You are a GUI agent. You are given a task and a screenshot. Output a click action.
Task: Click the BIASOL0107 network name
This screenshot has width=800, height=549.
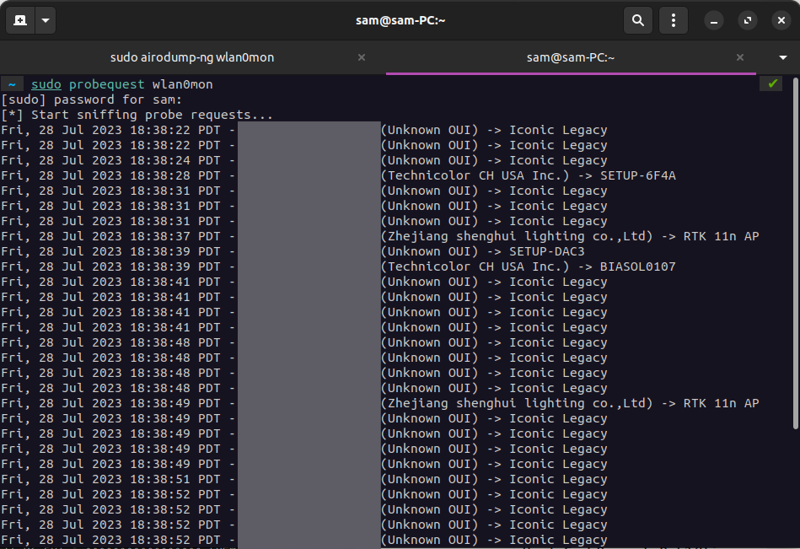(x=638, y=266)
